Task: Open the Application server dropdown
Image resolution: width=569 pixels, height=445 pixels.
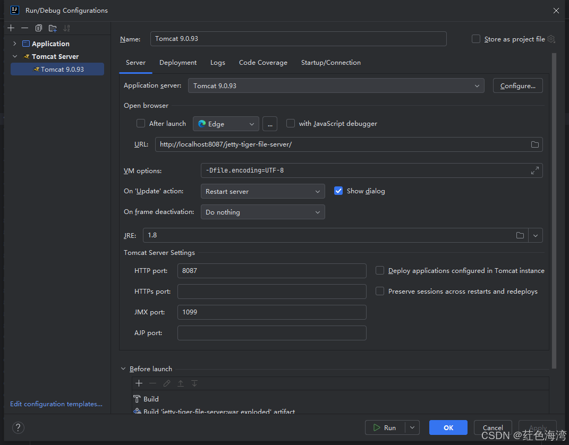Action: pos(336,85)
